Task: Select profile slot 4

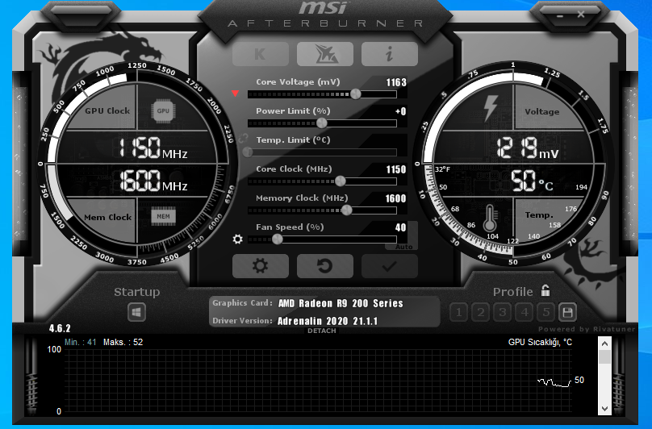Action: pos(525,312)
